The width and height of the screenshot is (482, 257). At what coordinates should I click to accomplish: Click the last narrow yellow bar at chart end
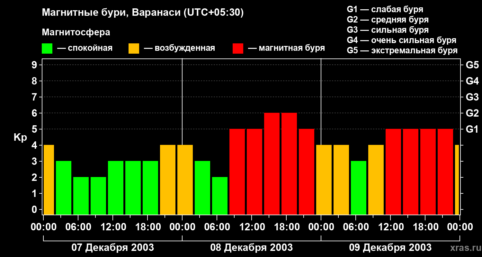[x=457, y=180]
